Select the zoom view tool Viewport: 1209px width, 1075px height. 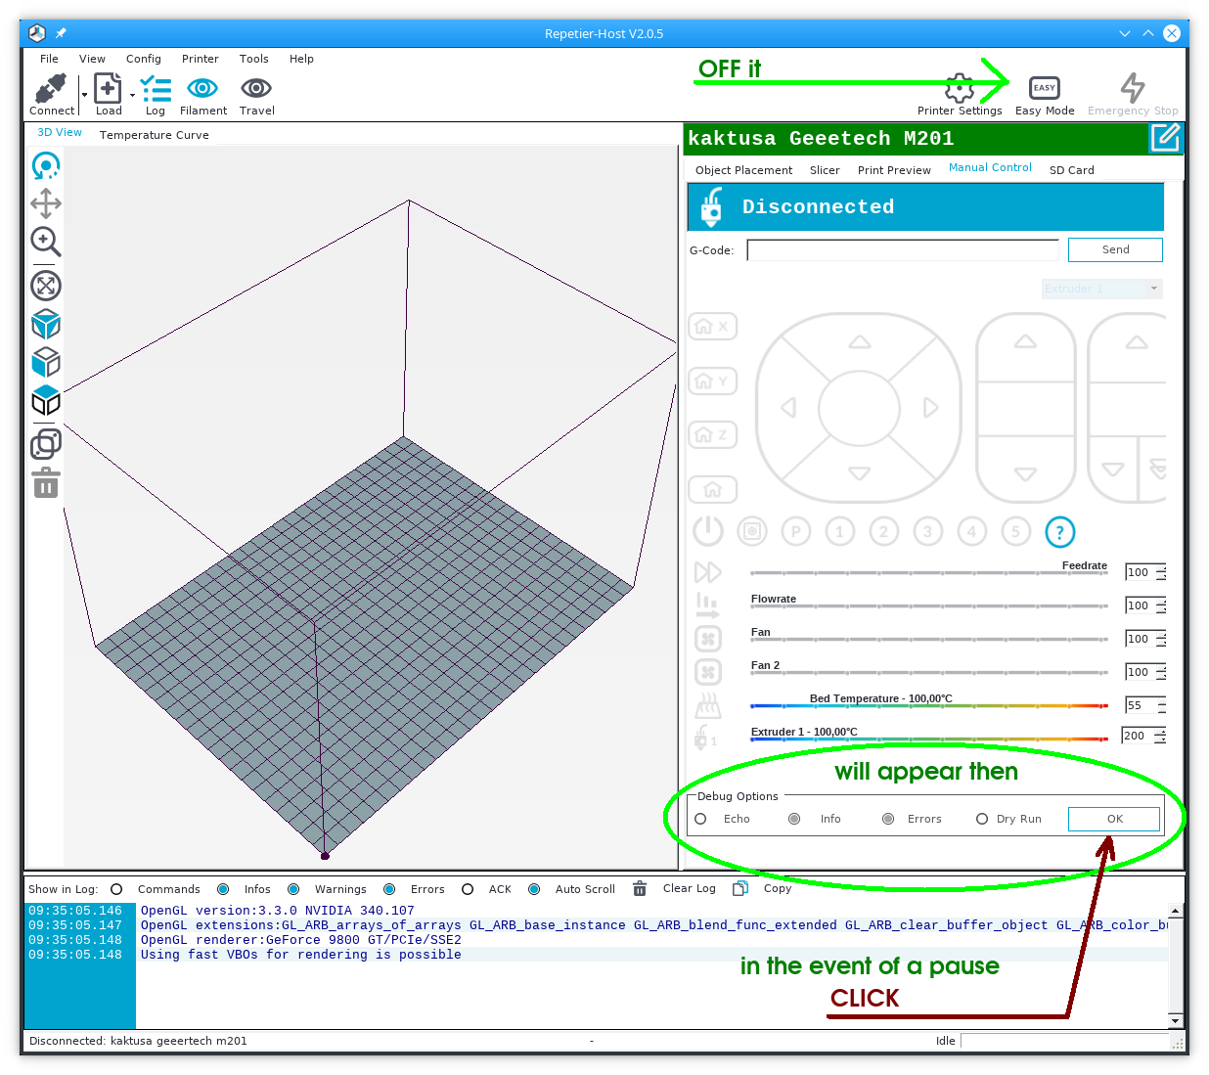[x=46, y=242]
